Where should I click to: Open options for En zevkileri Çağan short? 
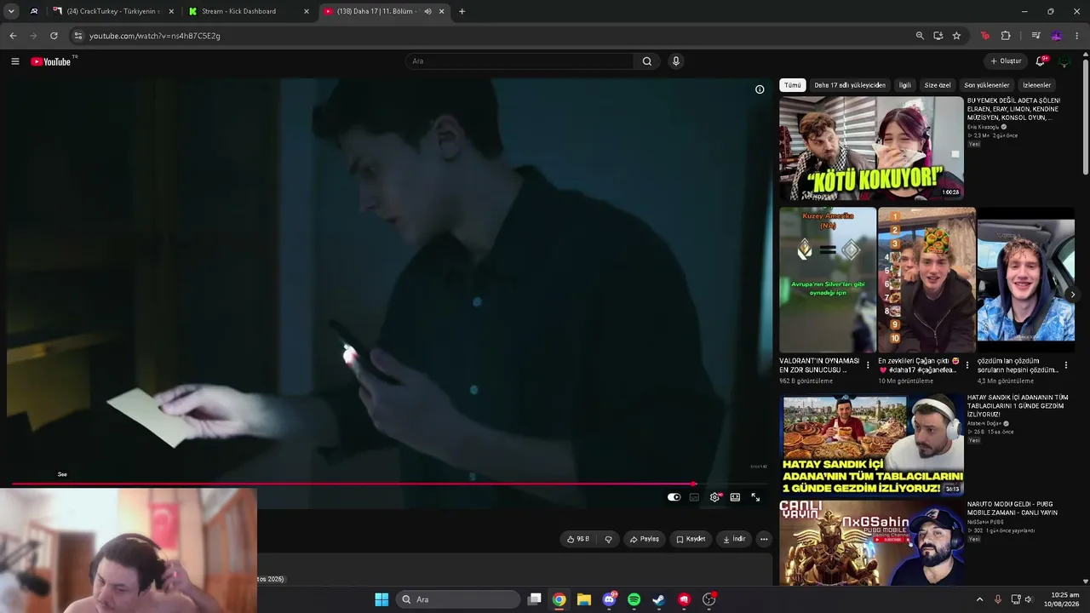pyautogui.click(x=967, y=365)
